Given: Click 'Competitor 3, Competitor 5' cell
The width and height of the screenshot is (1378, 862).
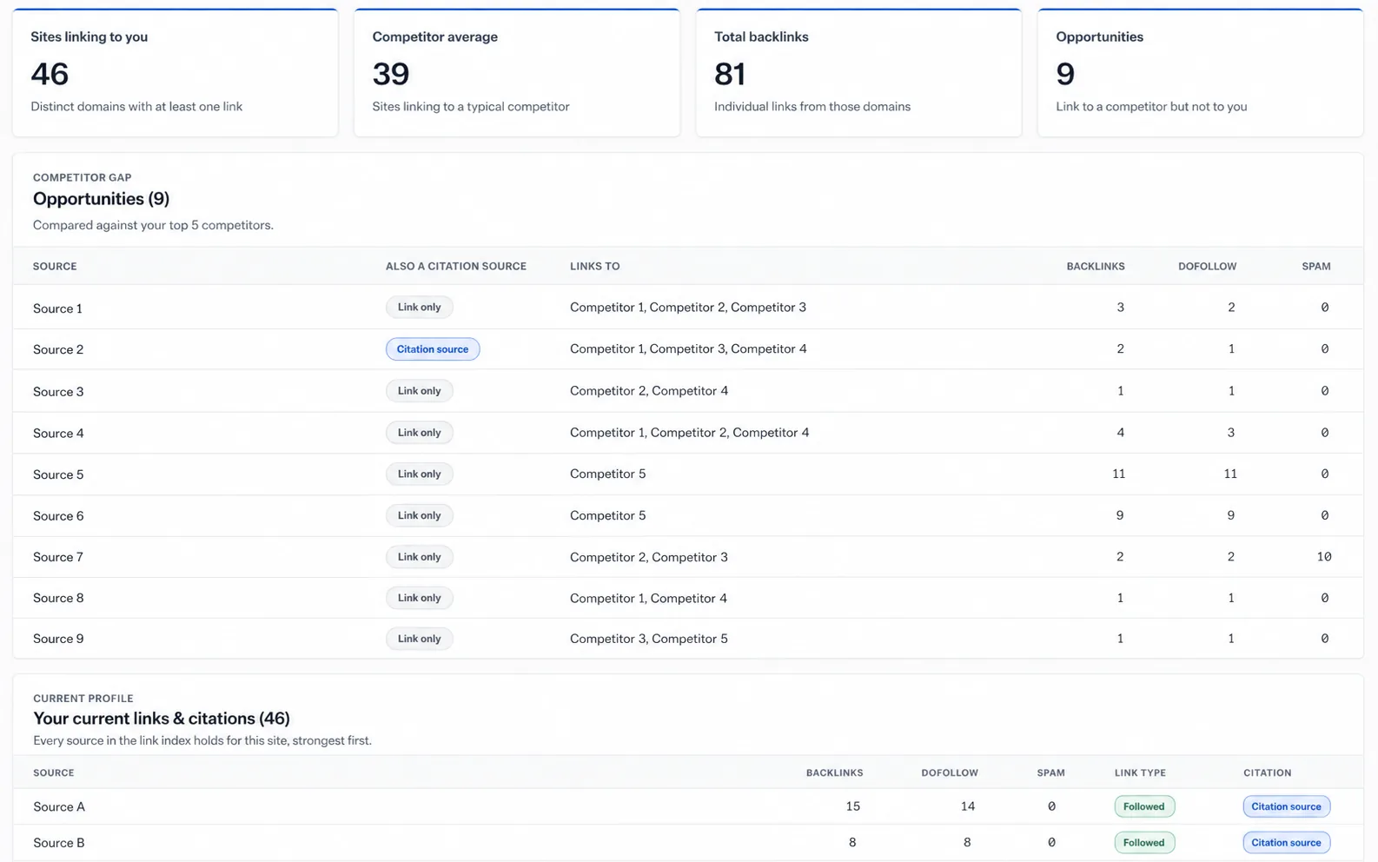Looking at the screenshot, I should (649, 639).
